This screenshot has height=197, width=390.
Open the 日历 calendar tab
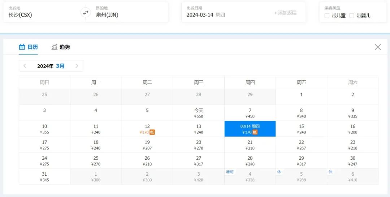29,47
